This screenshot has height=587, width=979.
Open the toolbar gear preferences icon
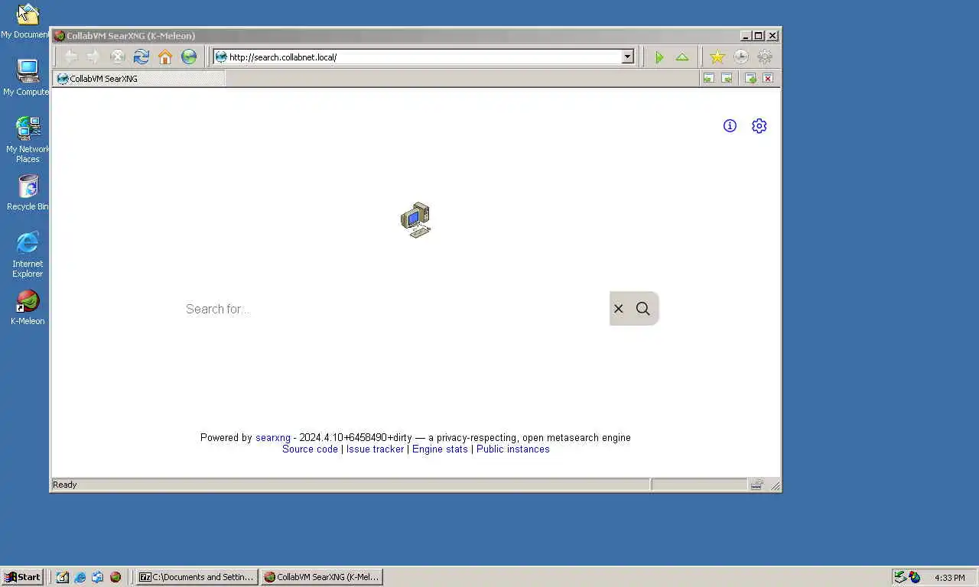pyautogui.click(x=764, y=57)
